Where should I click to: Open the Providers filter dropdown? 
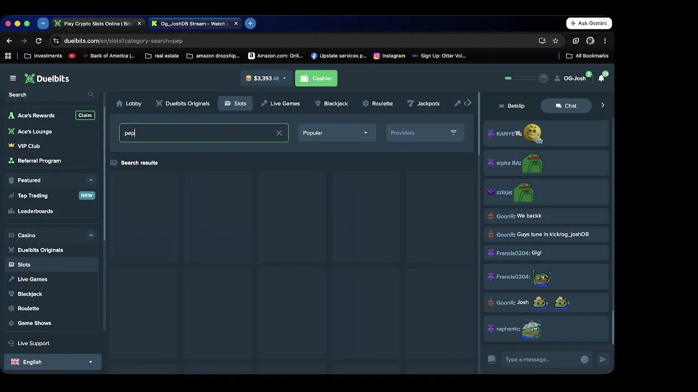pos(425,133)
